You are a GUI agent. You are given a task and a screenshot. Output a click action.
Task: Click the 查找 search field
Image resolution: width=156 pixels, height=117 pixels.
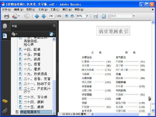click(121, 16)
